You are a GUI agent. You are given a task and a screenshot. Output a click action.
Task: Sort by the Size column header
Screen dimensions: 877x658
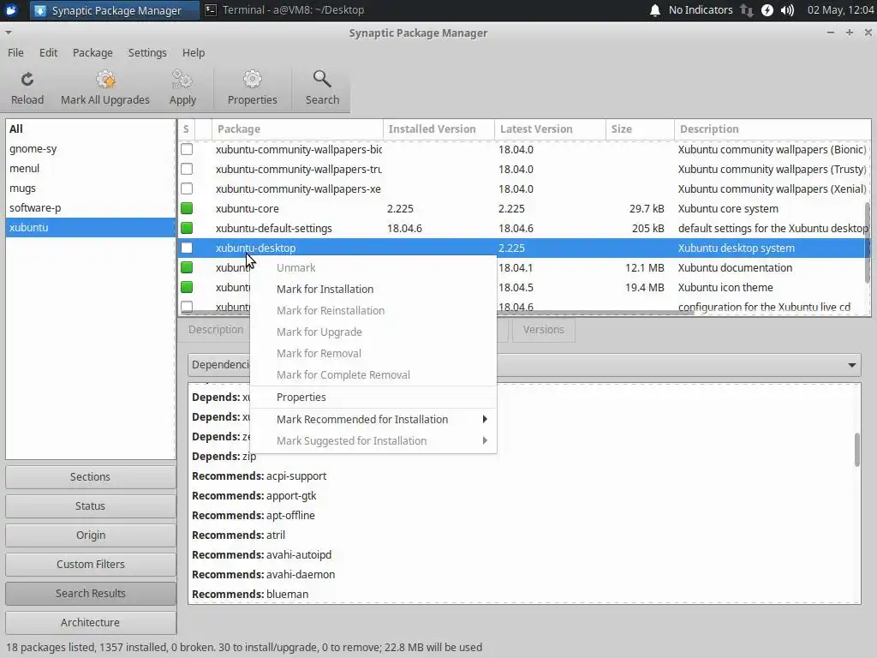pos(640,129)
